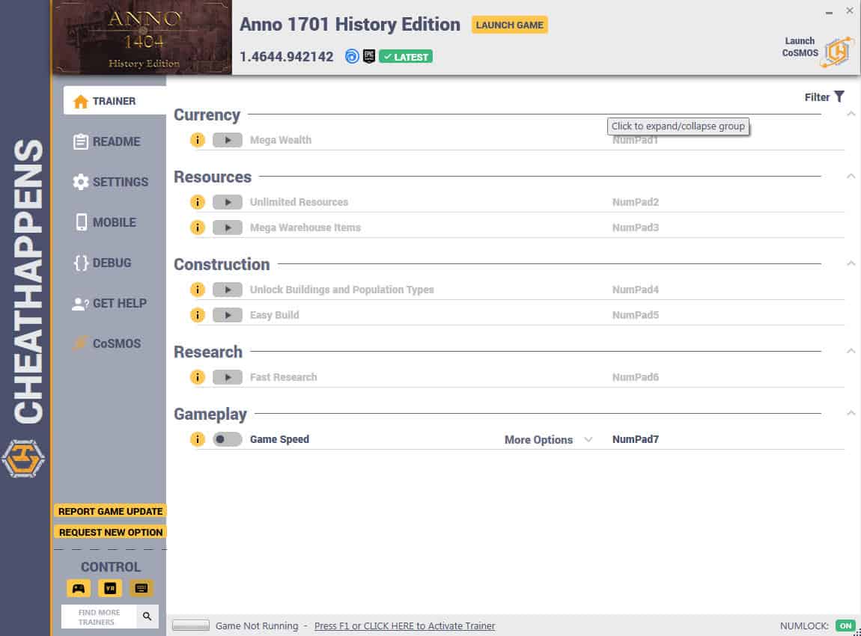Click the Anno 1404 game cover thumbnail
The height and width of the screenshot is (636, 861).
143,37
